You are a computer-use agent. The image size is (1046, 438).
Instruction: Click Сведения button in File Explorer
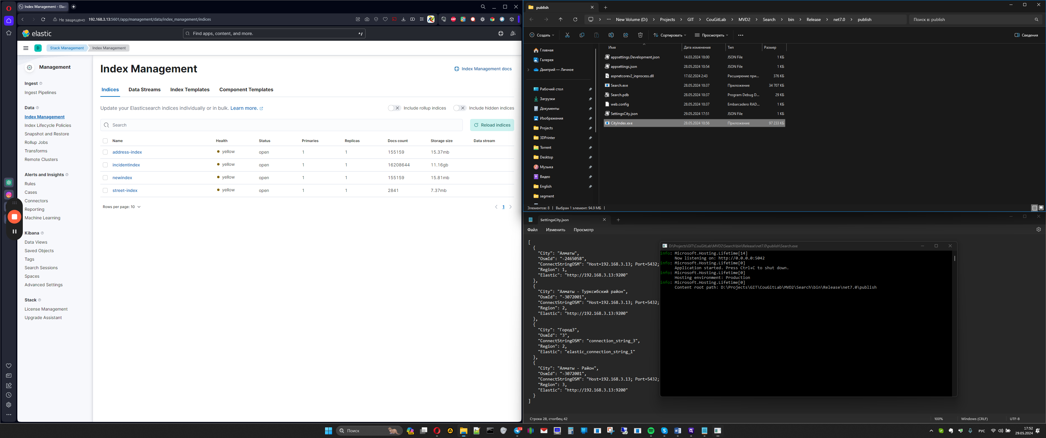(x=1026, y=35)
